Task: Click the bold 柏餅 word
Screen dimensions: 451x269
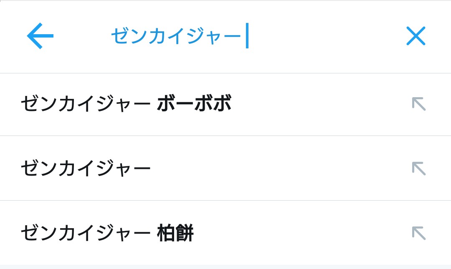Action: point(175,234)
